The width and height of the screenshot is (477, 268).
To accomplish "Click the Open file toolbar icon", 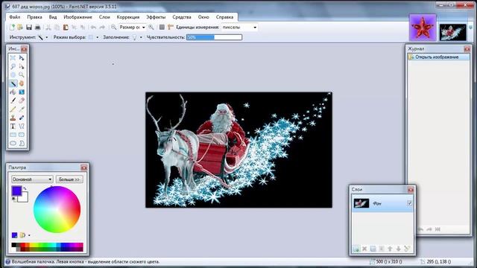I will click(x=20, y=28).
